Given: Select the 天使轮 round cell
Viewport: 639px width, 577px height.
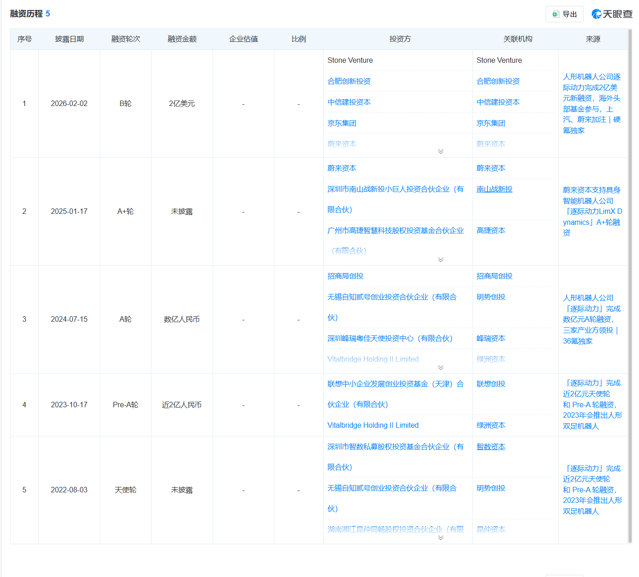Looking at the screenshot, I should [x=126, y=490].
